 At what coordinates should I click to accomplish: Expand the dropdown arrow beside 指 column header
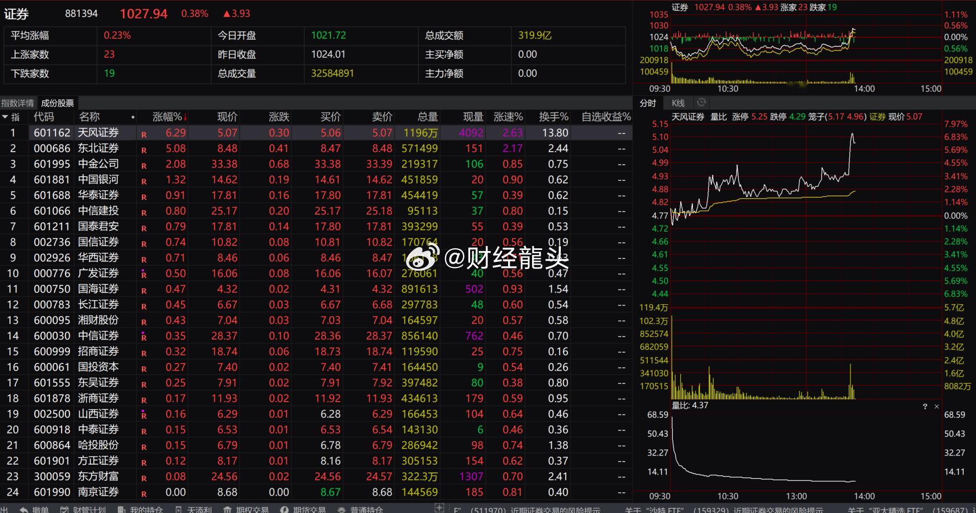point(5,117)
